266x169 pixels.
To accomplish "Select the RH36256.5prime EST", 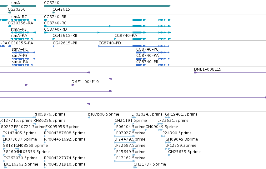I will (35, 124).
